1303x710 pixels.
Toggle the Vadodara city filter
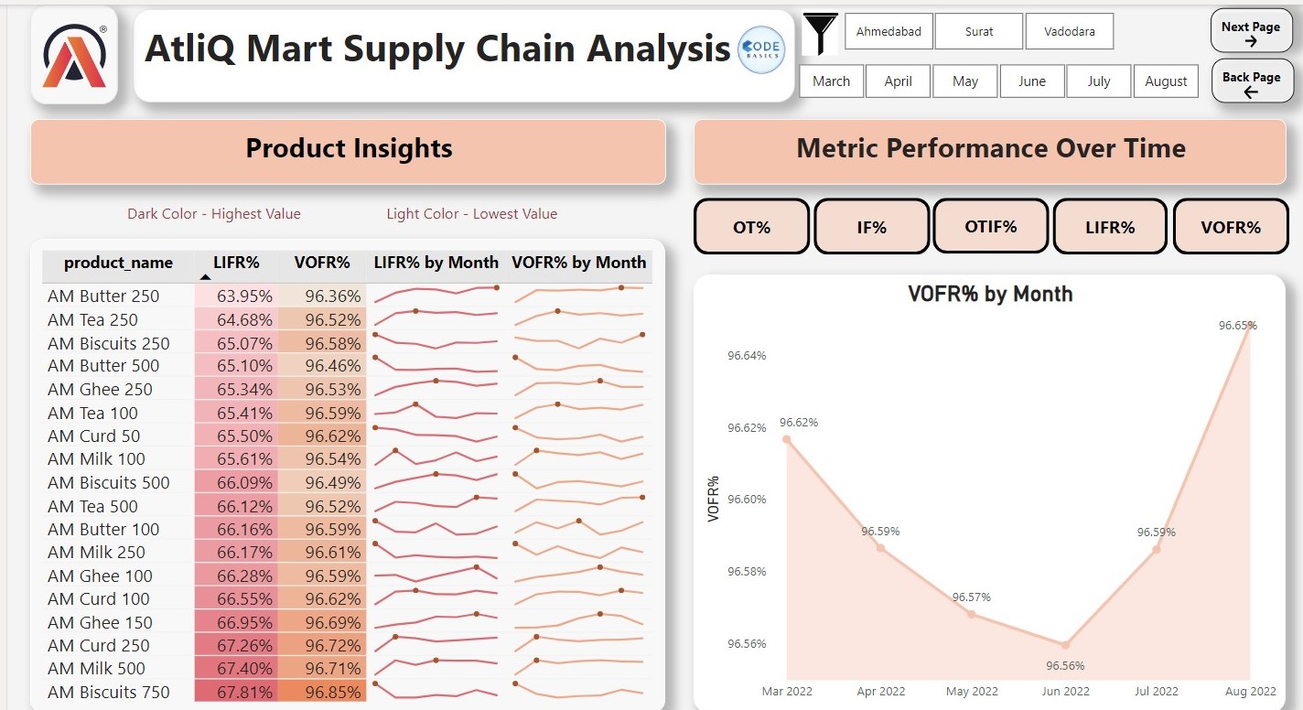1069,31
